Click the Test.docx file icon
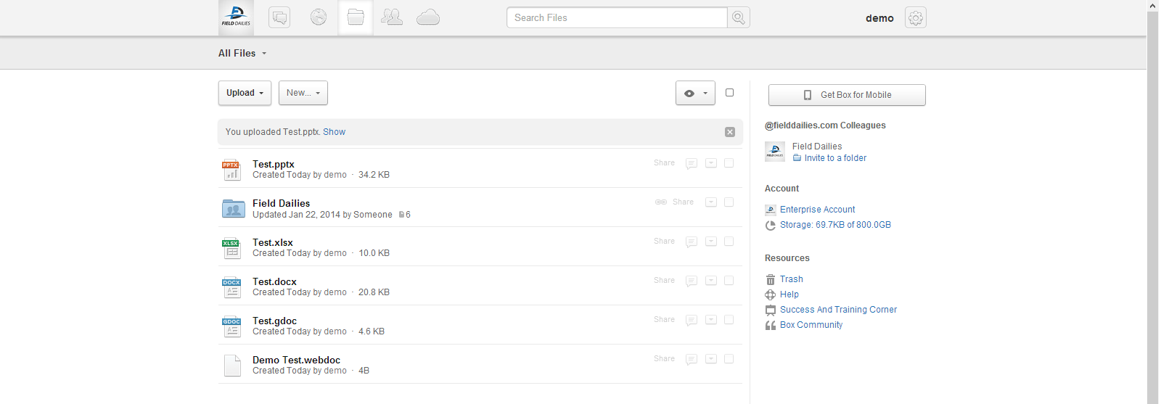The width and height of the screenshot is (1161, 404). click(231, 287)
